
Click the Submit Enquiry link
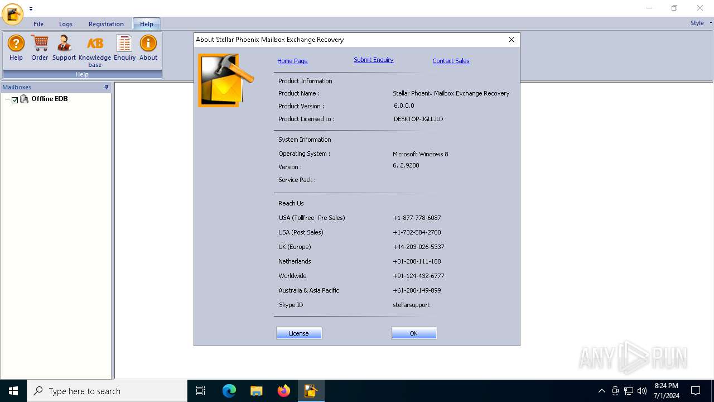[374, 60]
